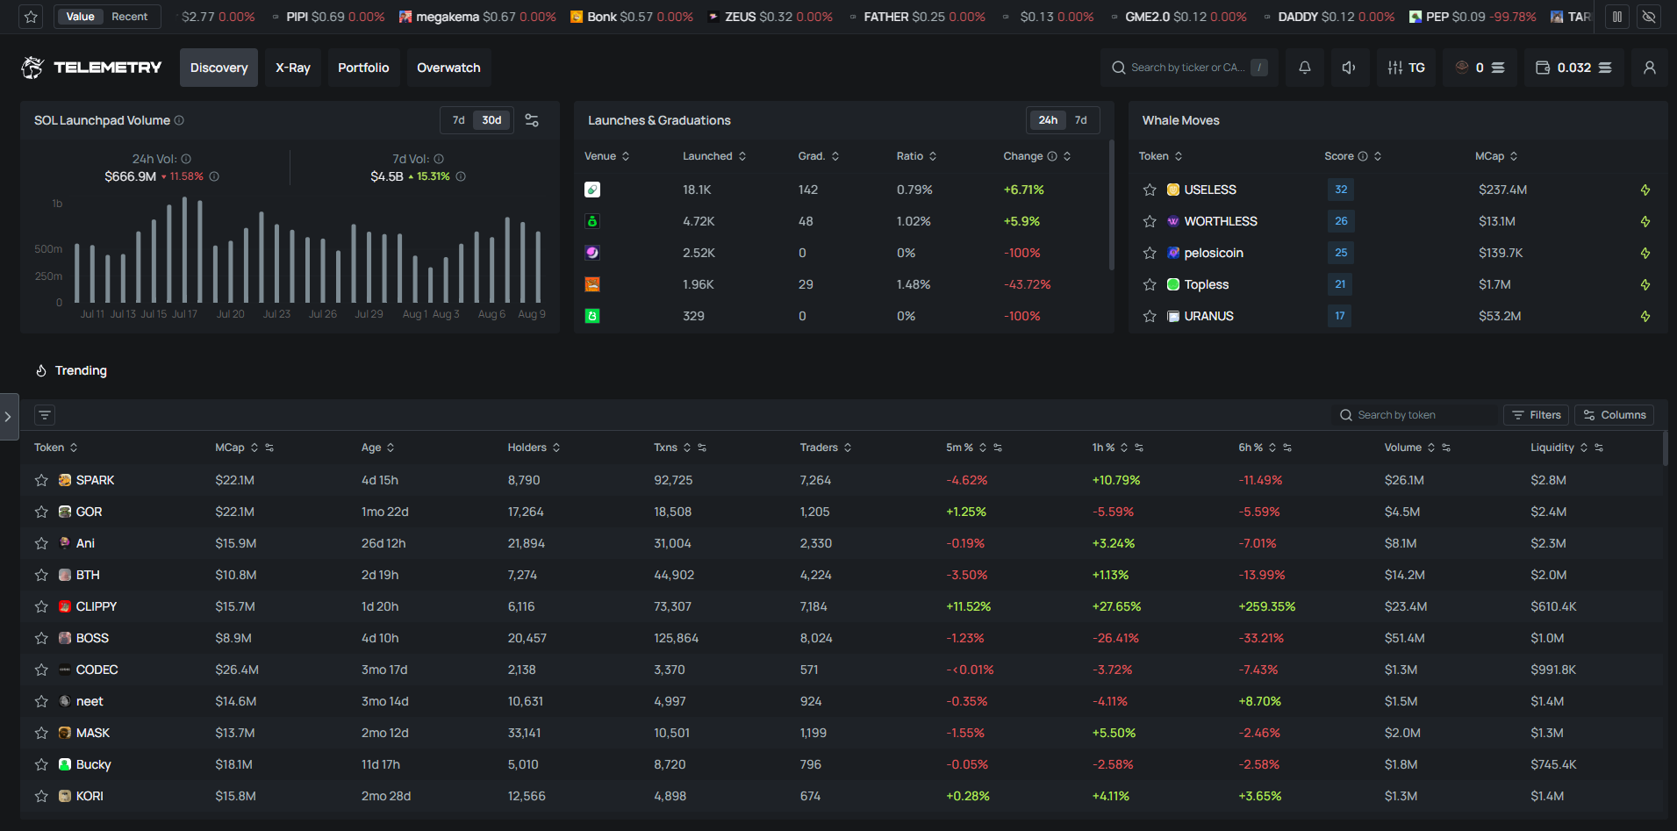Toggle favorite star for WORTHLESS
The height and width of the screenshot is (831, 1677).
(x=1150, y=221)
